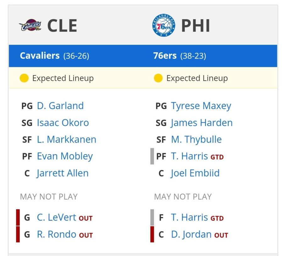View Joel Embiid player profile
Screen dimensions: 283x256
(x=195, y=173)
